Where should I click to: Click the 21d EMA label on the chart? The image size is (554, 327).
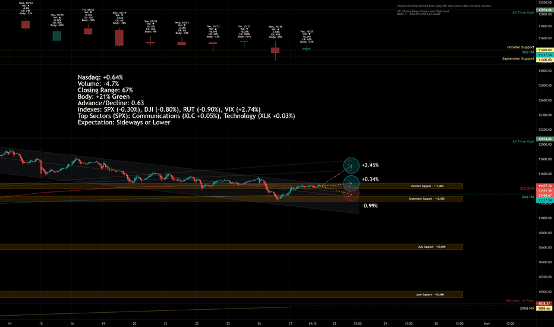[527, 188]
